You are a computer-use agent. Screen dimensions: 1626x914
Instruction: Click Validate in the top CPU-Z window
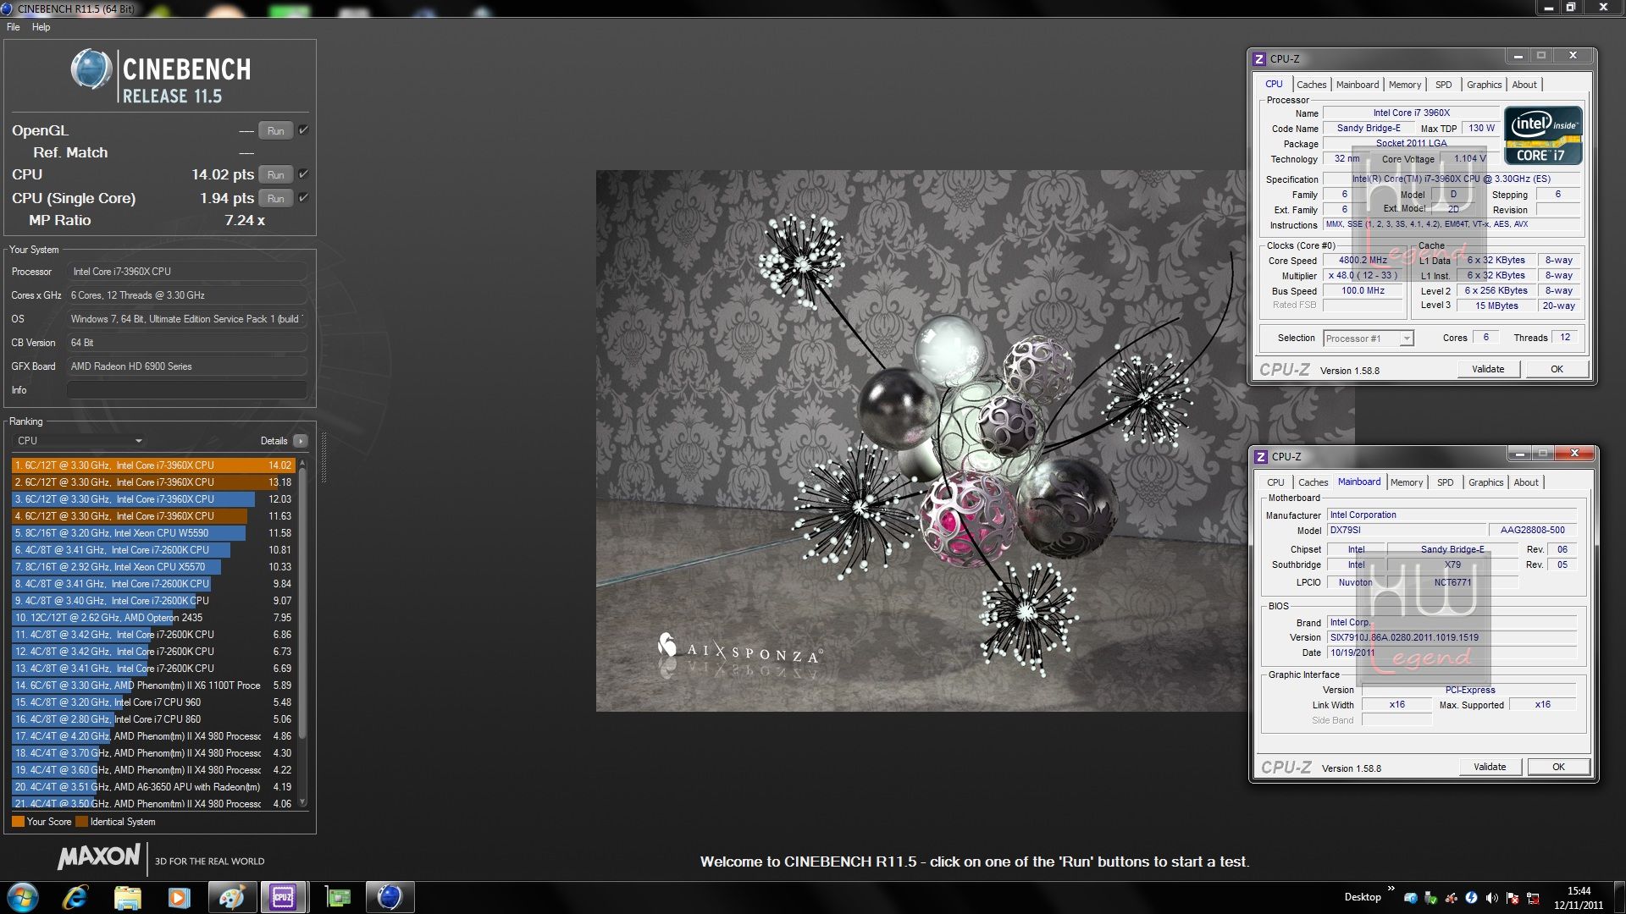pyautogui.click(x=1488, y=369)
